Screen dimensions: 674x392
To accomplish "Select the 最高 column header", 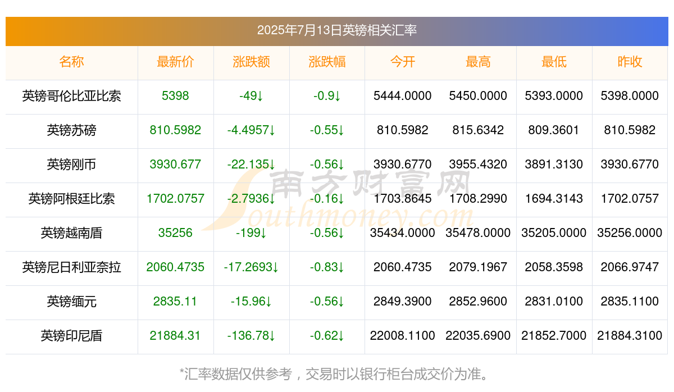I will pos(478,62).
